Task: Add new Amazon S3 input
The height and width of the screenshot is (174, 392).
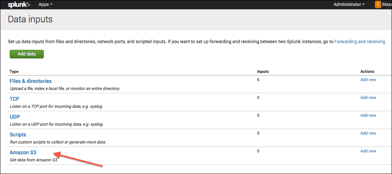Action: 368,151
